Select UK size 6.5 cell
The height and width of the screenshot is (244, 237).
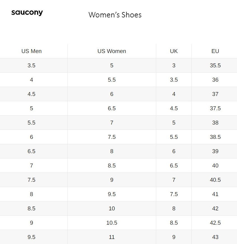pos(174,165)
